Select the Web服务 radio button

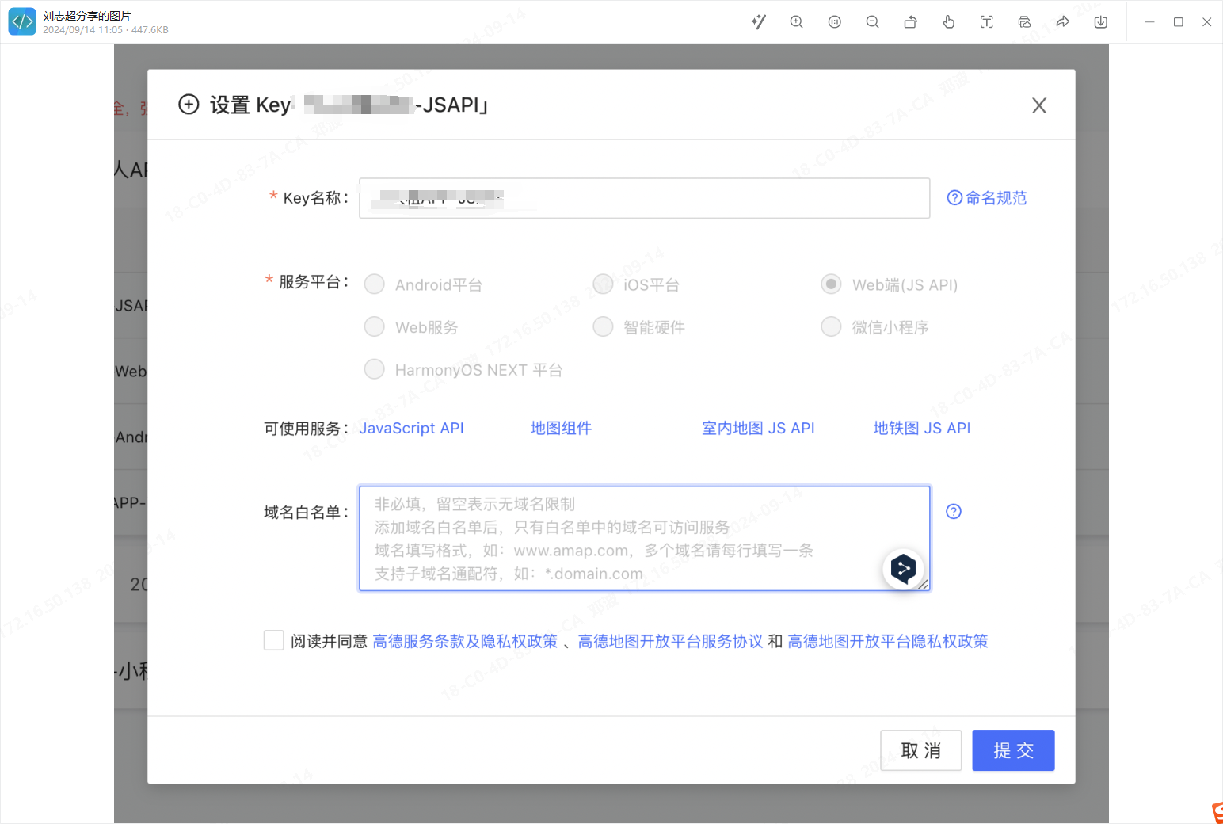tap(374, 326)
